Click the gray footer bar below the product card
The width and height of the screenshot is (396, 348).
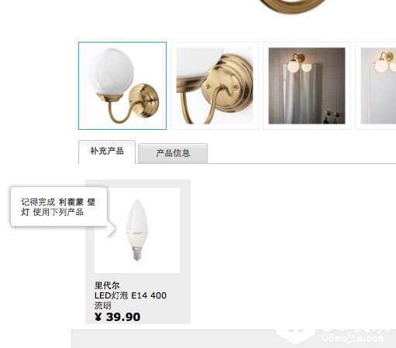(x=233, y=339)
